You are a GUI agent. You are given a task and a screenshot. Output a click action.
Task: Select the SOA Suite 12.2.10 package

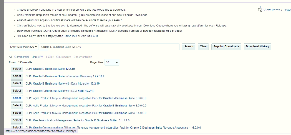17,91
